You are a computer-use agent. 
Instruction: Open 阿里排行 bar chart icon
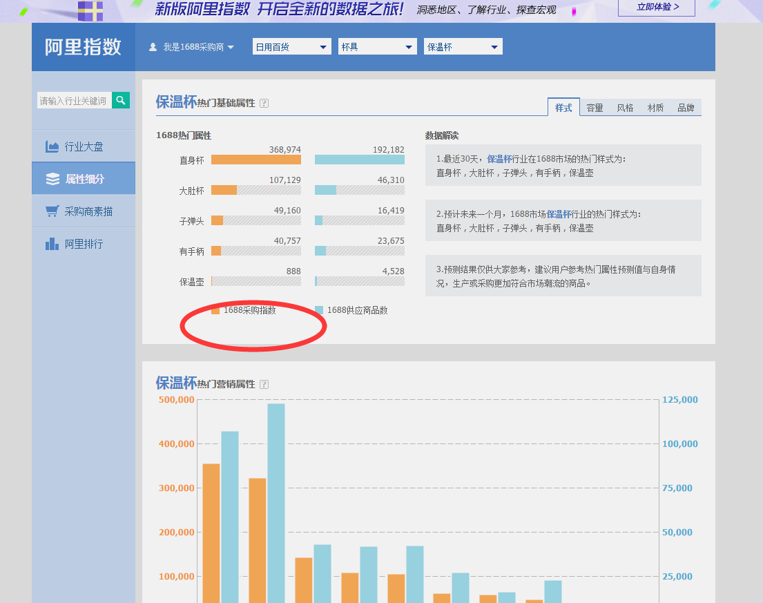tap(52, 244)
